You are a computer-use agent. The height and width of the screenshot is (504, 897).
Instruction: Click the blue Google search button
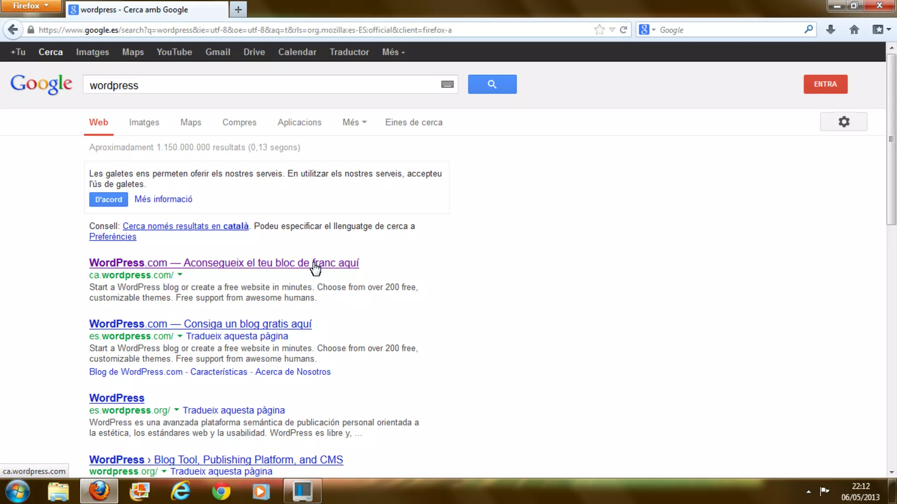coord(492,84)
